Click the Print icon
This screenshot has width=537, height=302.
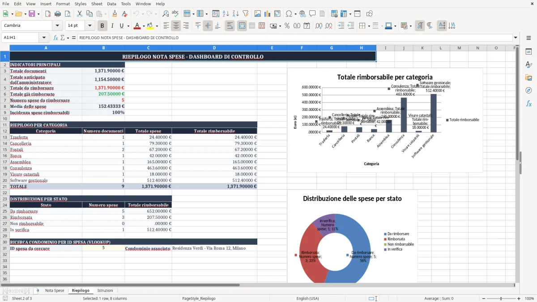pyautogui.click(x=58, y=14)
